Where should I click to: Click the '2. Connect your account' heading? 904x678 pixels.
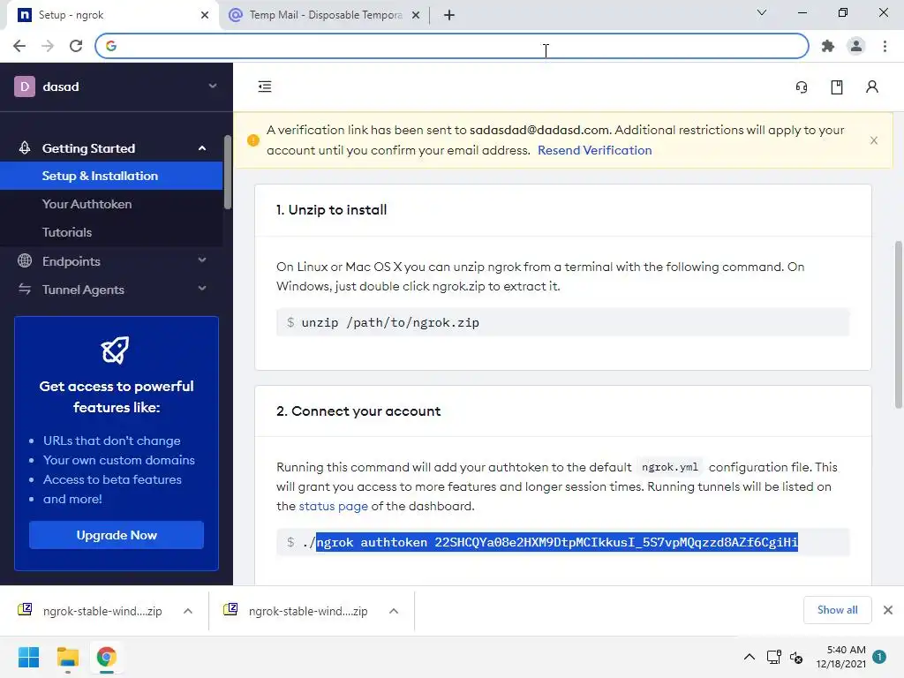click(358, 411)
